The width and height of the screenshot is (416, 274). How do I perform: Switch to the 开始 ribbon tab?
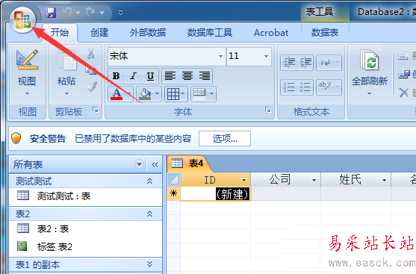60,33
